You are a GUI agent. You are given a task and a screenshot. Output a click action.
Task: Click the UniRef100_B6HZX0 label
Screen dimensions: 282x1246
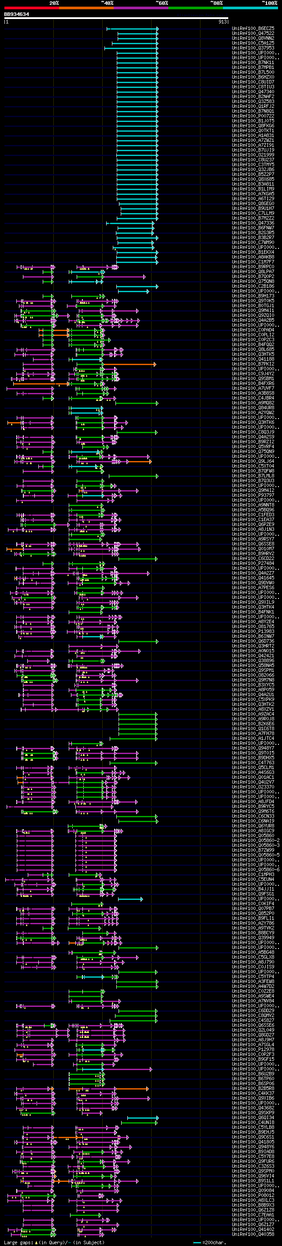pyautogui.click(x=253, y=77)
